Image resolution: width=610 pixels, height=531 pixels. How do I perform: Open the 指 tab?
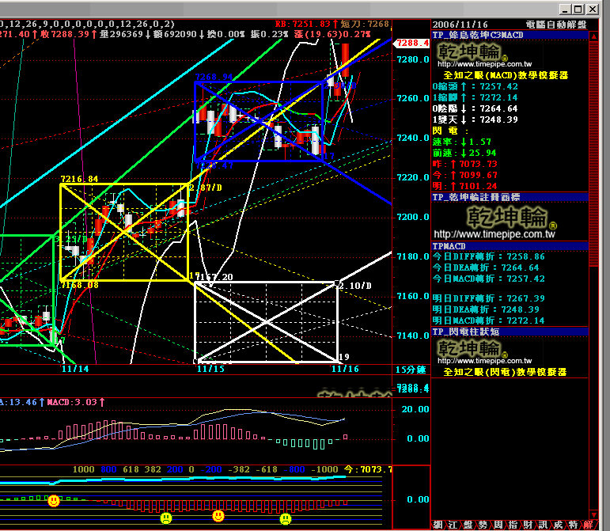(x=513, y=525)
